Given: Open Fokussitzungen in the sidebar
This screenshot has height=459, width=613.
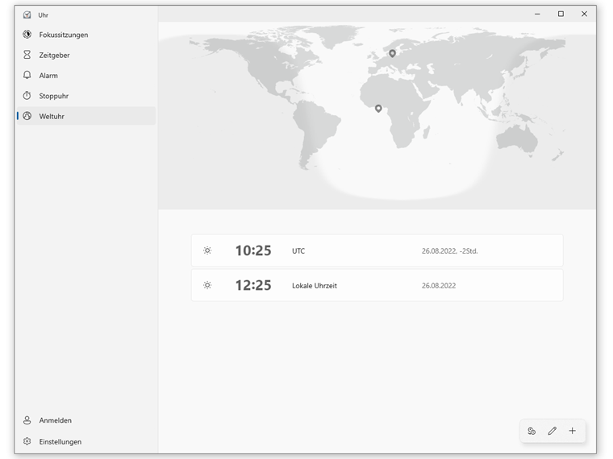Looking at the screenshot, I should point(86,35).
